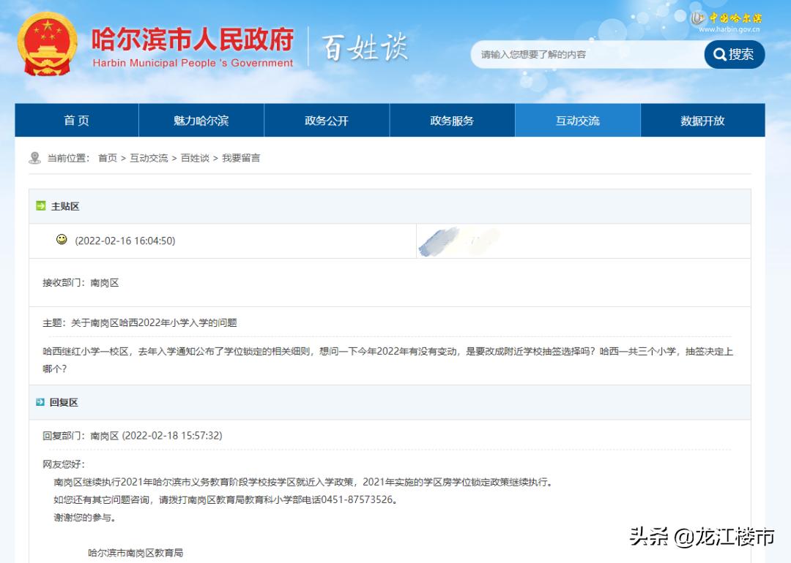The width and height of the screenshot is (791, 563).
Task: Click the magnifier search icon
Action: [x=720, y=55]
